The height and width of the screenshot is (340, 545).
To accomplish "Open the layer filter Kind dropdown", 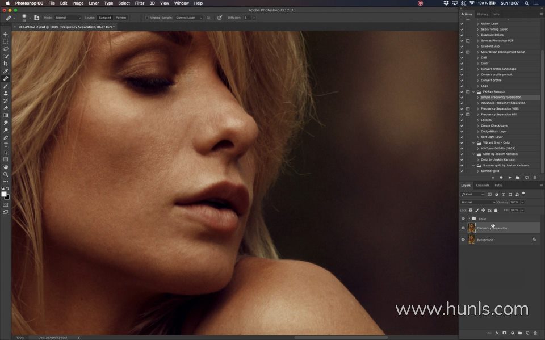I will pyautogui.click(x=472, y=194).
